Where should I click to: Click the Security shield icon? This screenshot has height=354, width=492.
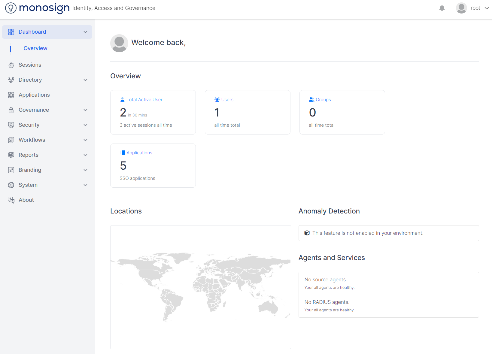(11, 125)
